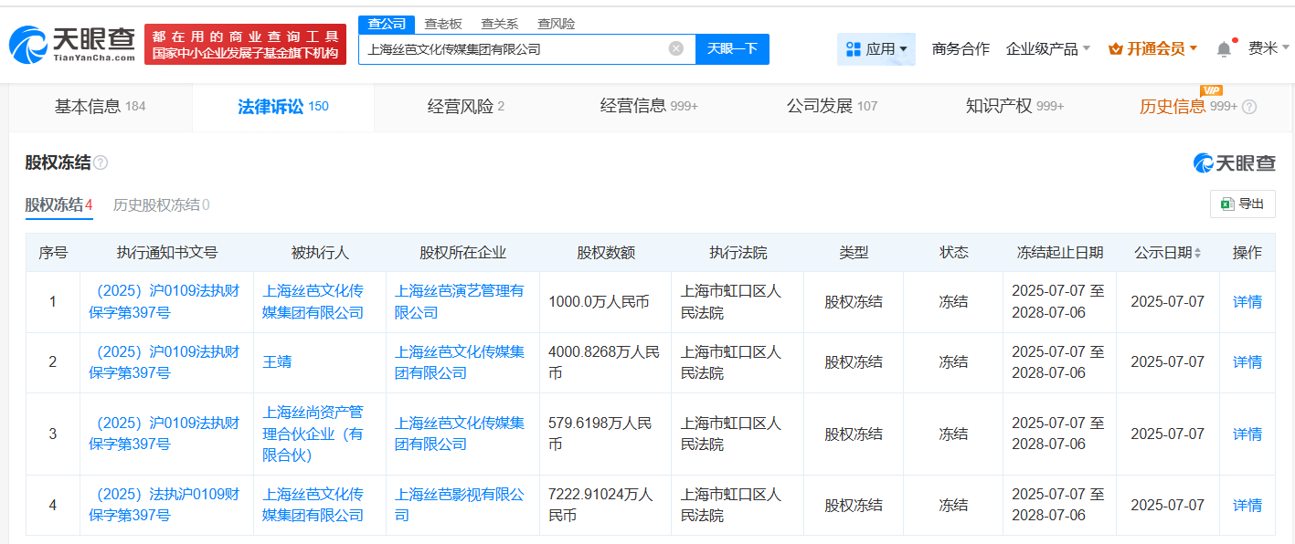1295x544 pixels.
Task: Open the 开通会员 dropdown arrow
Action: pos(1194,49)
